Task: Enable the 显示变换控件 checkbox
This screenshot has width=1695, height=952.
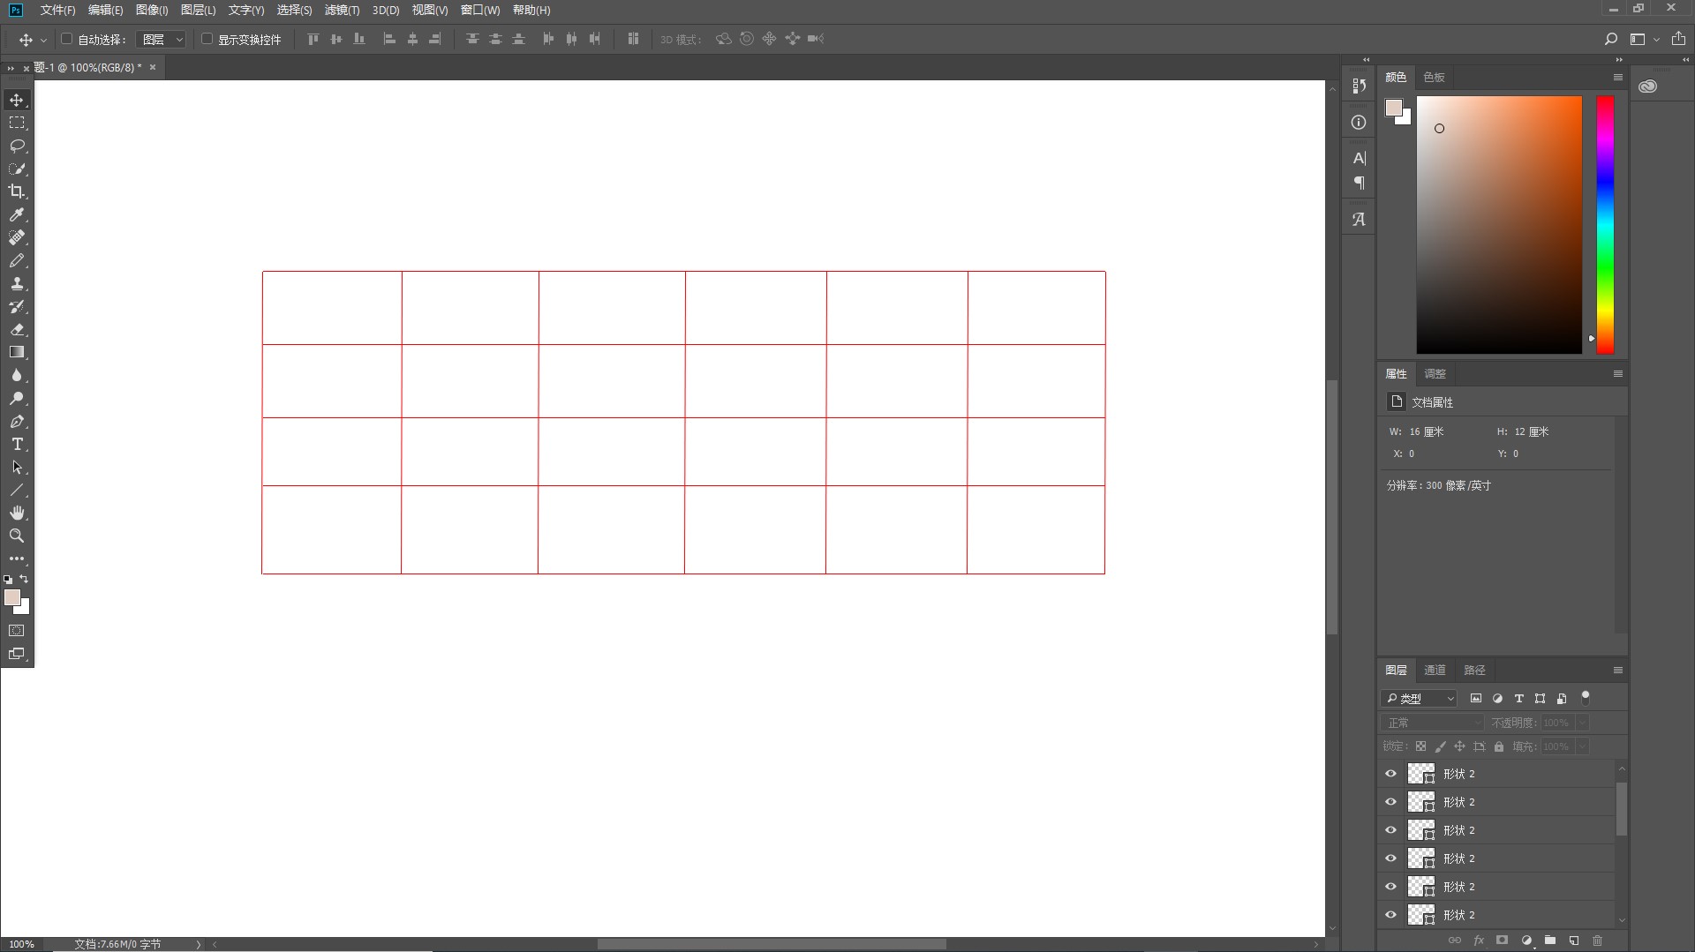Action: (x=207, y=39)
